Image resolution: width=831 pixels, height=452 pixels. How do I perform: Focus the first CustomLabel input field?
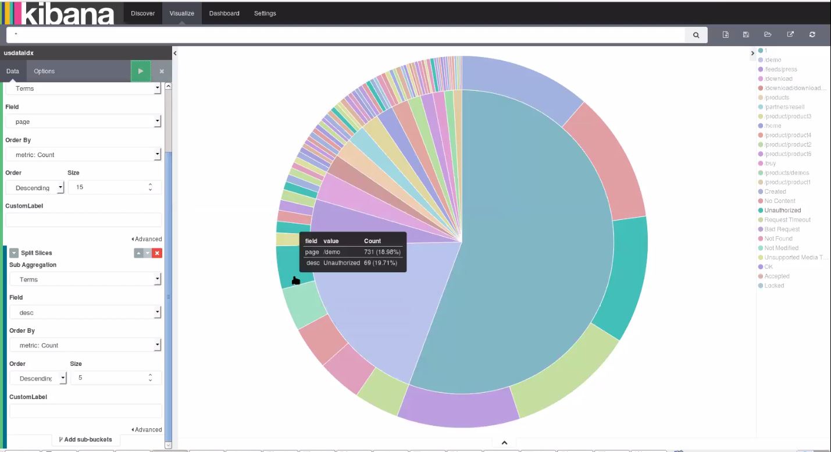(x=84, y=220)
